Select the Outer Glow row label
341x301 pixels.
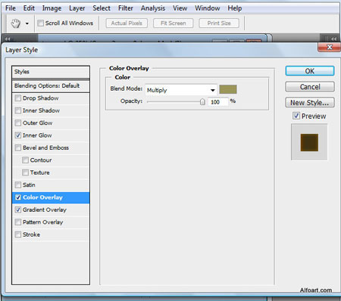(37, 123)
